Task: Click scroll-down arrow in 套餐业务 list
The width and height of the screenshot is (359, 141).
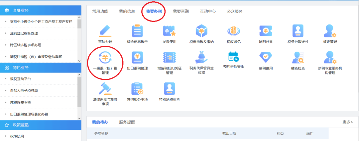Action: pos(79,61)
